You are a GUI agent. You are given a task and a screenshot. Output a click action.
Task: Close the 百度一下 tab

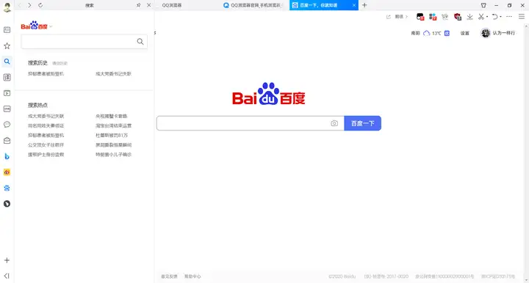(354, 5)
